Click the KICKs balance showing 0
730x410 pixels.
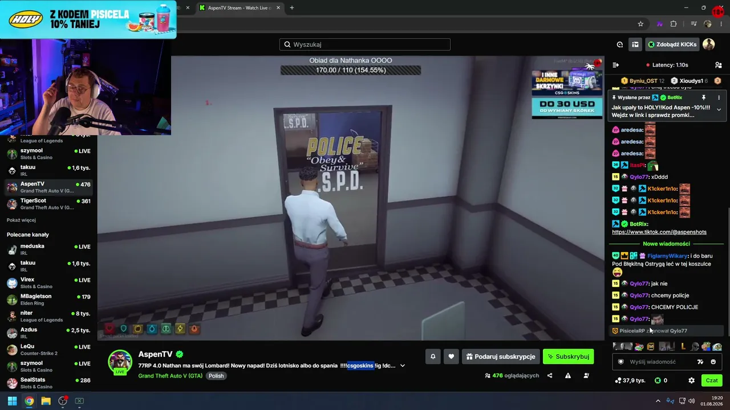661,380
